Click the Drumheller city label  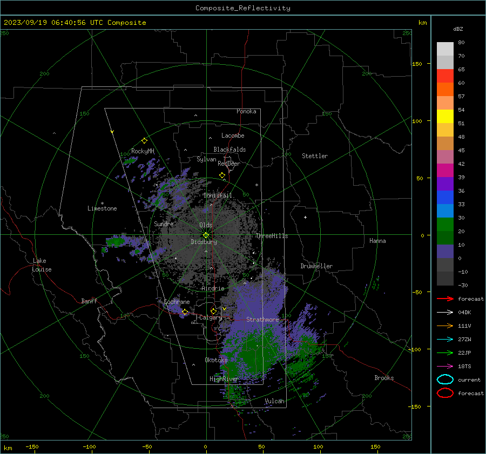(316, 266)
